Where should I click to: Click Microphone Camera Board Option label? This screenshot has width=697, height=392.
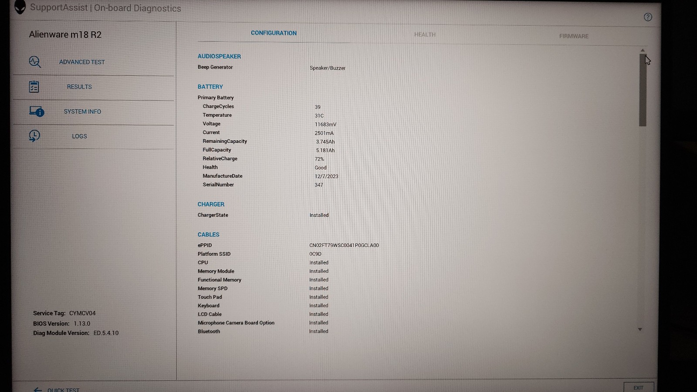(236, 323)
